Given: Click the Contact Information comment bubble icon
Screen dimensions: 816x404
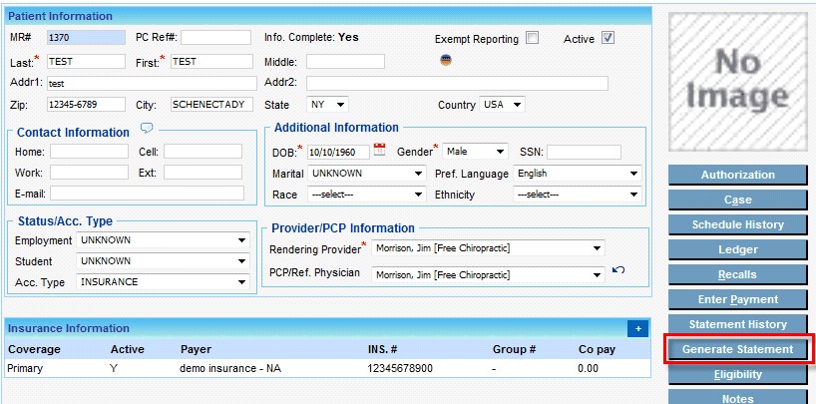Looking at the screenshot, I should [x=147, y=129].
